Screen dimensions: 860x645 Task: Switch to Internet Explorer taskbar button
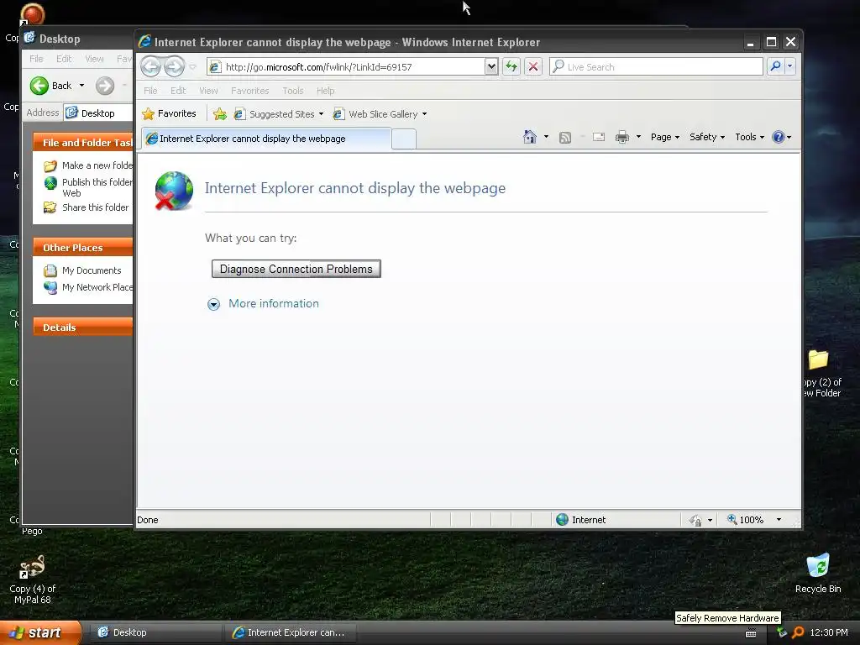pyautogui.click(x=291, y=632)
